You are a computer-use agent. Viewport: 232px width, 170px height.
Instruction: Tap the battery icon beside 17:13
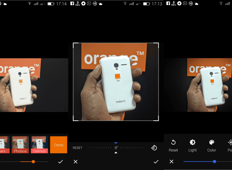coord(147,4)
